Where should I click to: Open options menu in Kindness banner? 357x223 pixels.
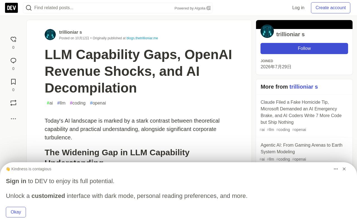[336, 169]
